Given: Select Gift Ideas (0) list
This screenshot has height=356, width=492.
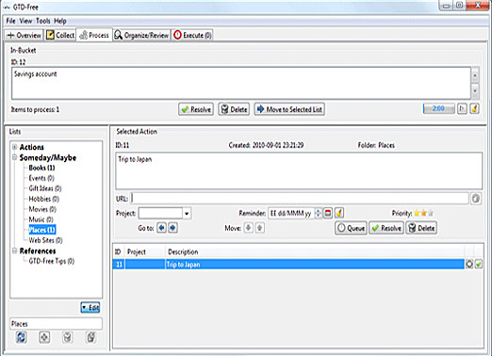Looking at the screenshot, I should pos(45,188).
